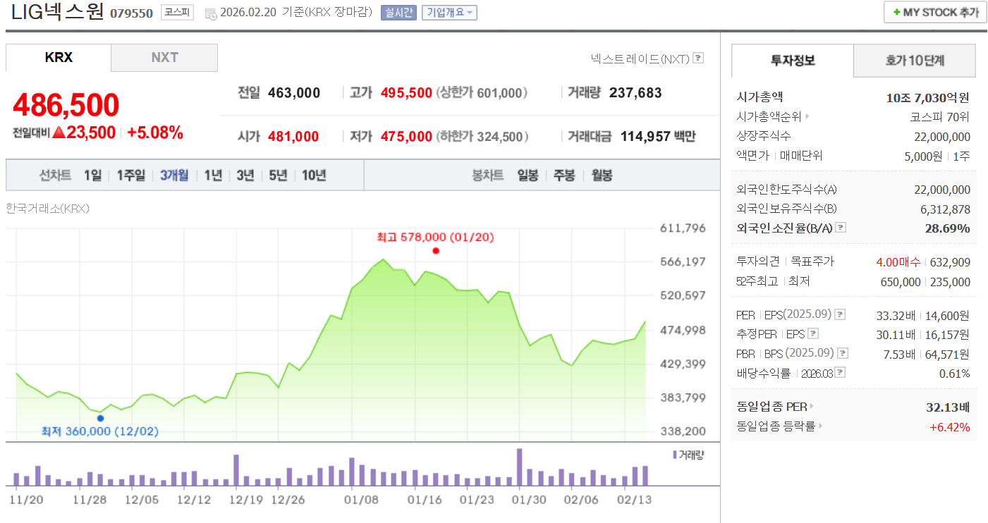Image resolution: width=988 pixels, height=523 pixels.
Task: Click arrow icon next to 동일업종 PER
Action: (x=811, y=407)
